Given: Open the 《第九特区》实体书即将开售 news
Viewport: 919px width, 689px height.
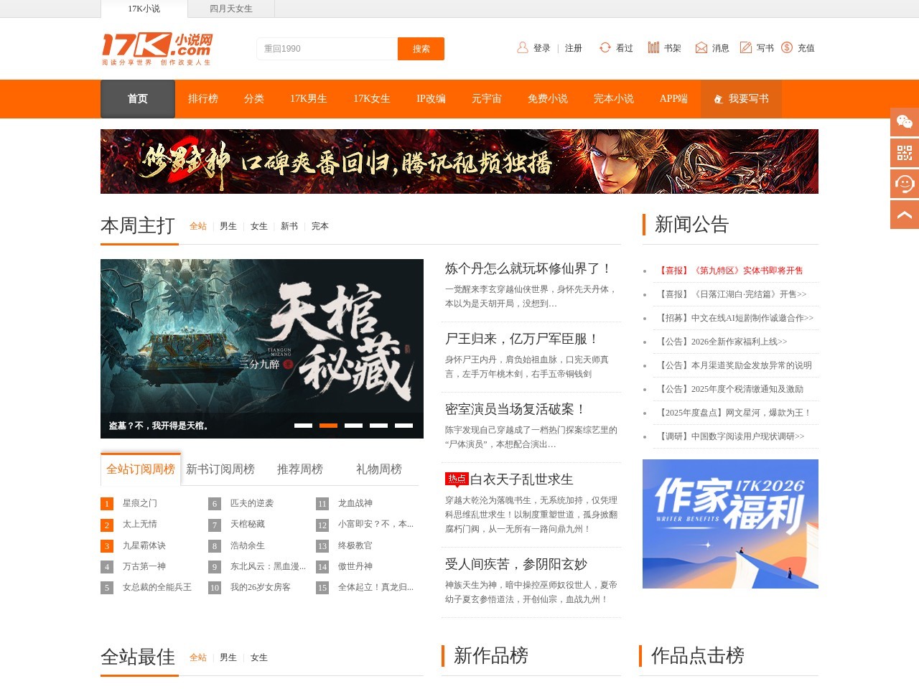Looking at the screenshot, I should [730, 271].
